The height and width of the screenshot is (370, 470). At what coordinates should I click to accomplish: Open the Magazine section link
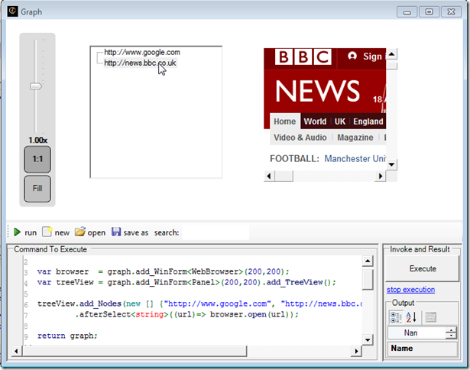tap(355, 138)
